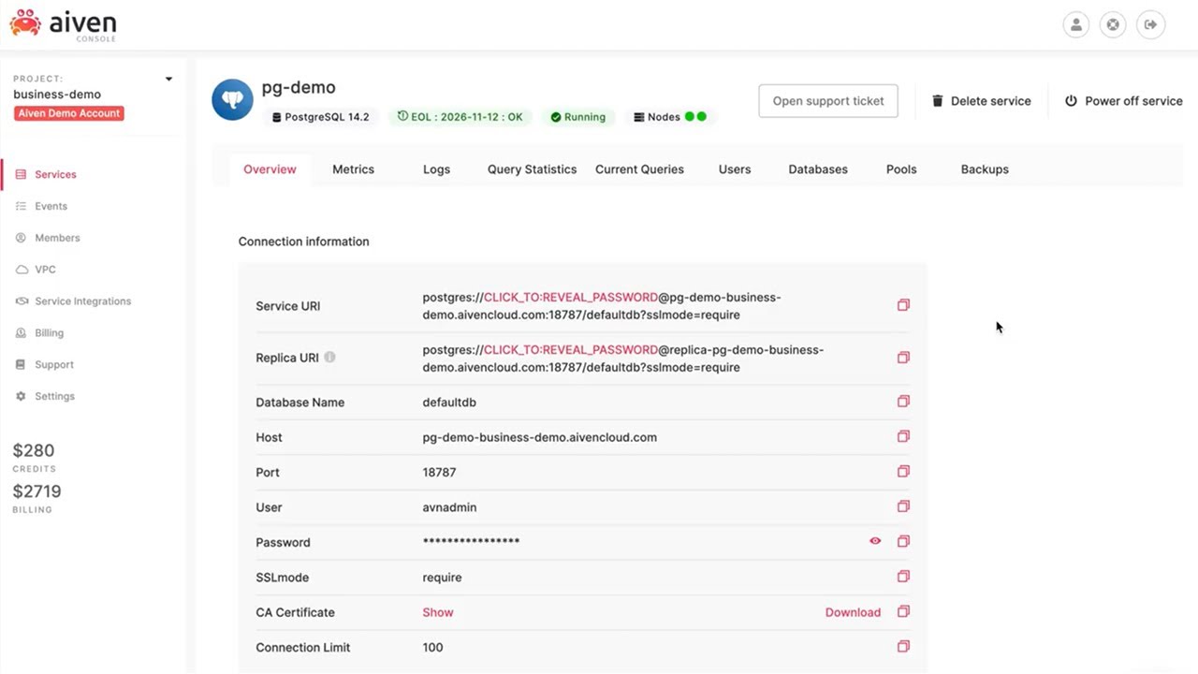Click the Replica URI info icon
Screen dimensions: 1198x674
coord(329,358)
